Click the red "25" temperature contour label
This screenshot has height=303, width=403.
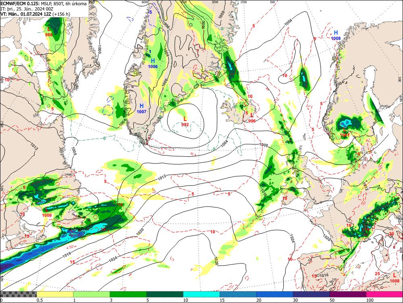coord(377,274)
